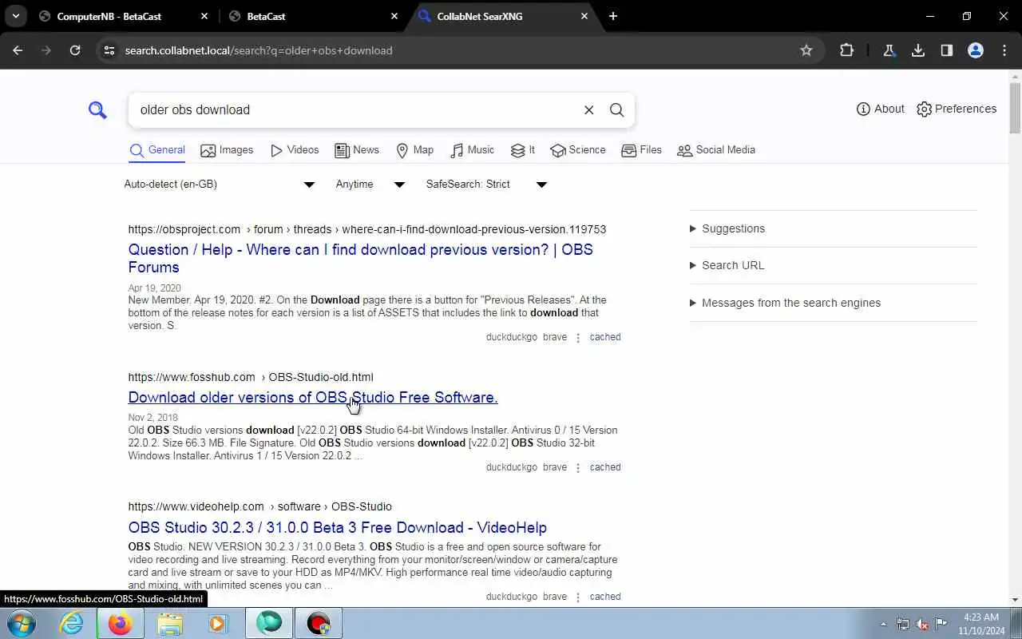
Task: Open cached link for VideoHelp result
Action: pos(605,597)
